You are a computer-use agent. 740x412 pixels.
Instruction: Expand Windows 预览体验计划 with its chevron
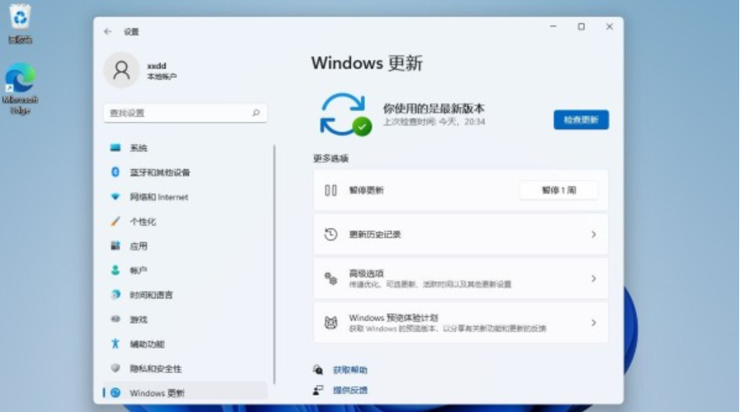pos(593,323)
